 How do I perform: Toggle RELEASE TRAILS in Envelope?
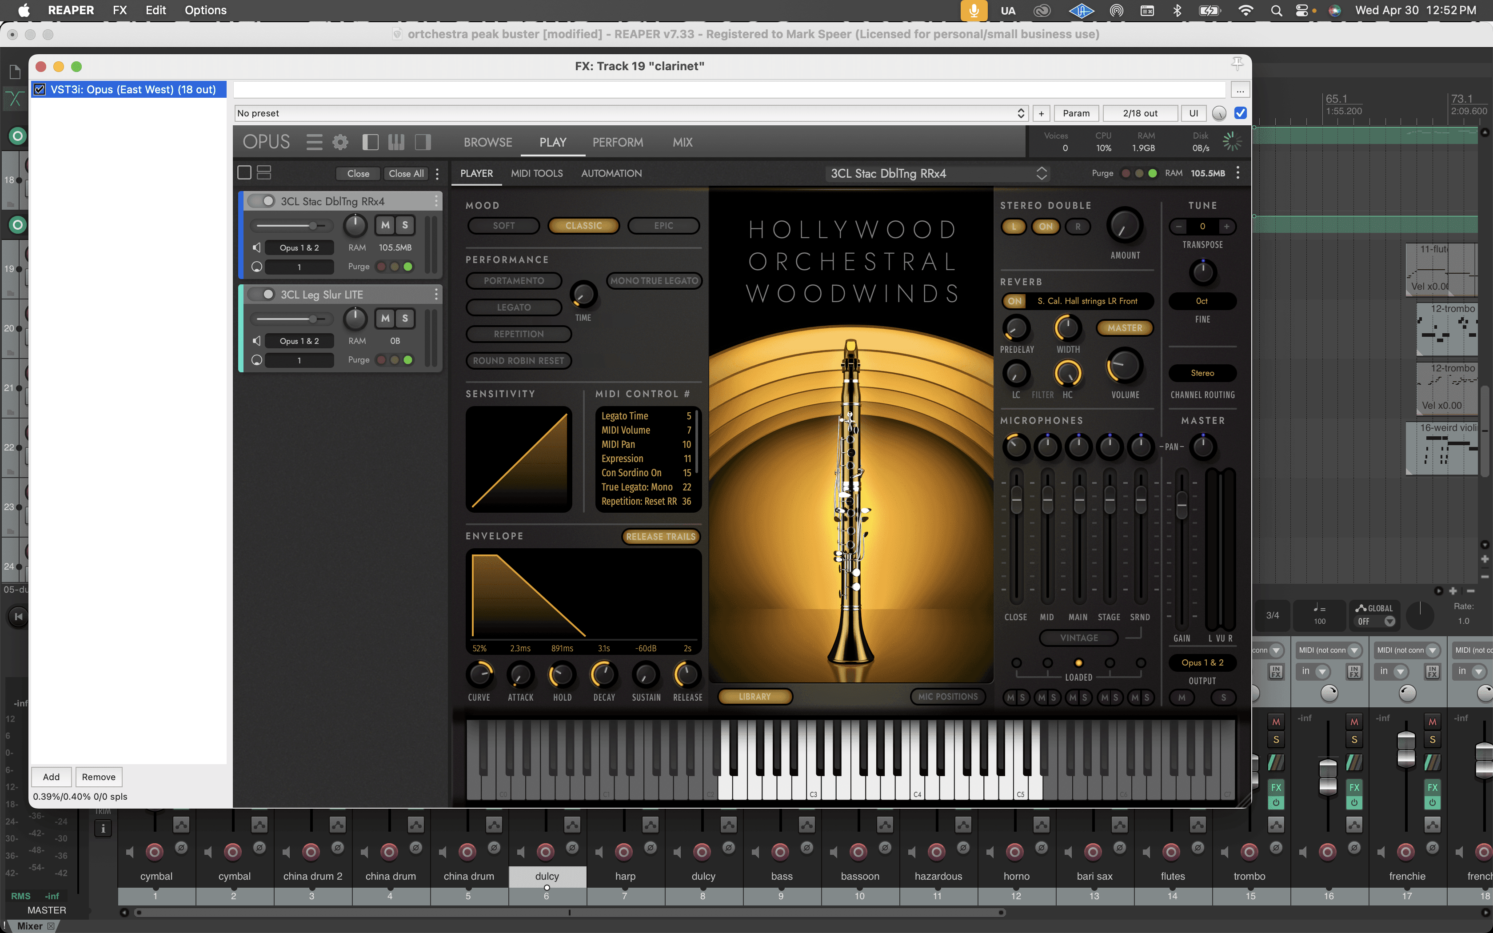tap(661, 537)
